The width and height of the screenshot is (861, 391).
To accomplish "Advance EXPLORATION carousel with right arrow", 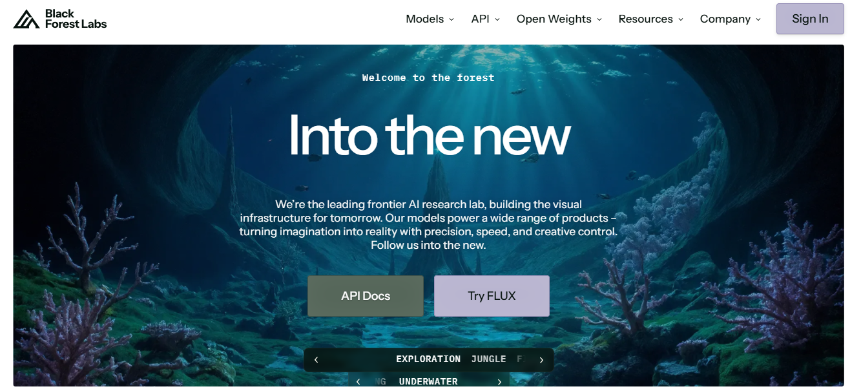I will [x=541, y=360].
